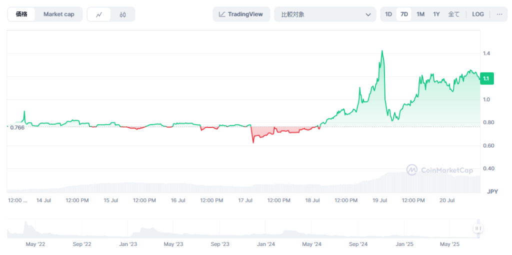Select the 価格 price view
The width and height of the screenshot is (512, 255).
pyautogui.click(x=21, y=14)
